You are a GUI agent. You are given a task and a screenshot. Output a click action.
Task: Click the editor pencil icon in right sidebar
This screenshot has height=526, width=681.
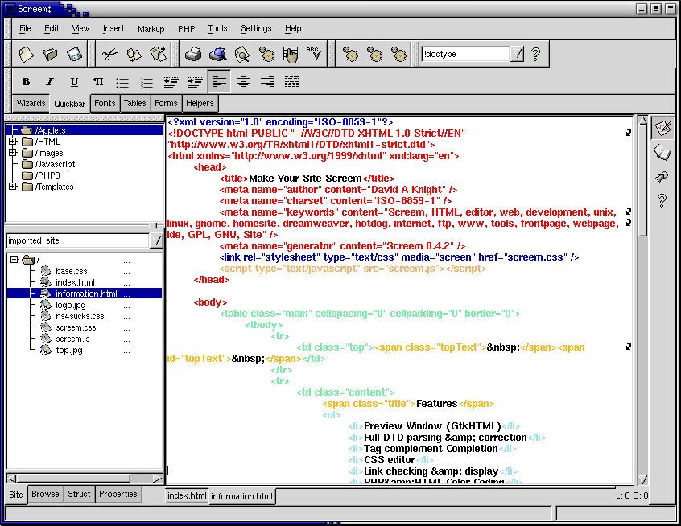[662, 129]
